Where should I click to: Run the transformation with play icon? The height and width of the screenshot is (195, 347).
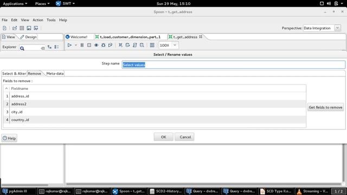[69, 45]
